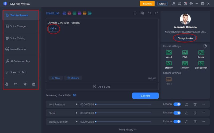Viewport: 214px width, 133px height.
Task: Play the Wanda Maximoff audio
Action: click(77, 122)
